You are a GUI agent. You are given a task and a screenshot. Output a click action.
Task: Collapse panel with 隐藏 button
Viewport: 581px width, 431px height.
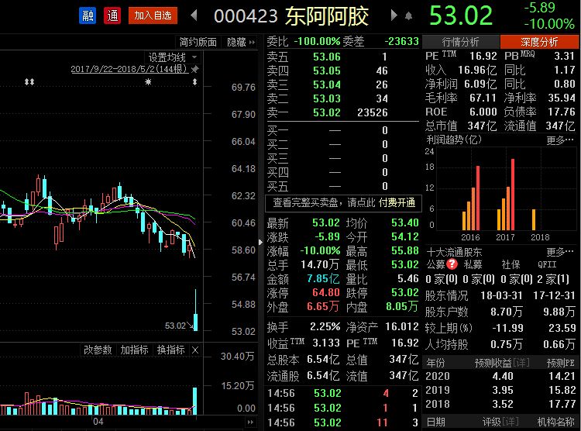pyautogui.click(x=241, y=42)
